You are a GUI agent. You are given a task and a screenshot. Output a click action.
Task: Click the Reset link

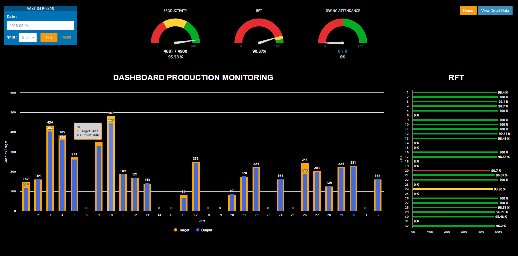(66, 37)
